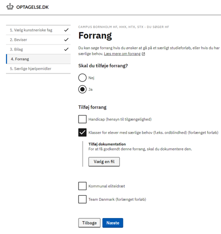Go to step 1 Vælg kunstneriske fag
This screenshot has width=221, height=234.
38,30
